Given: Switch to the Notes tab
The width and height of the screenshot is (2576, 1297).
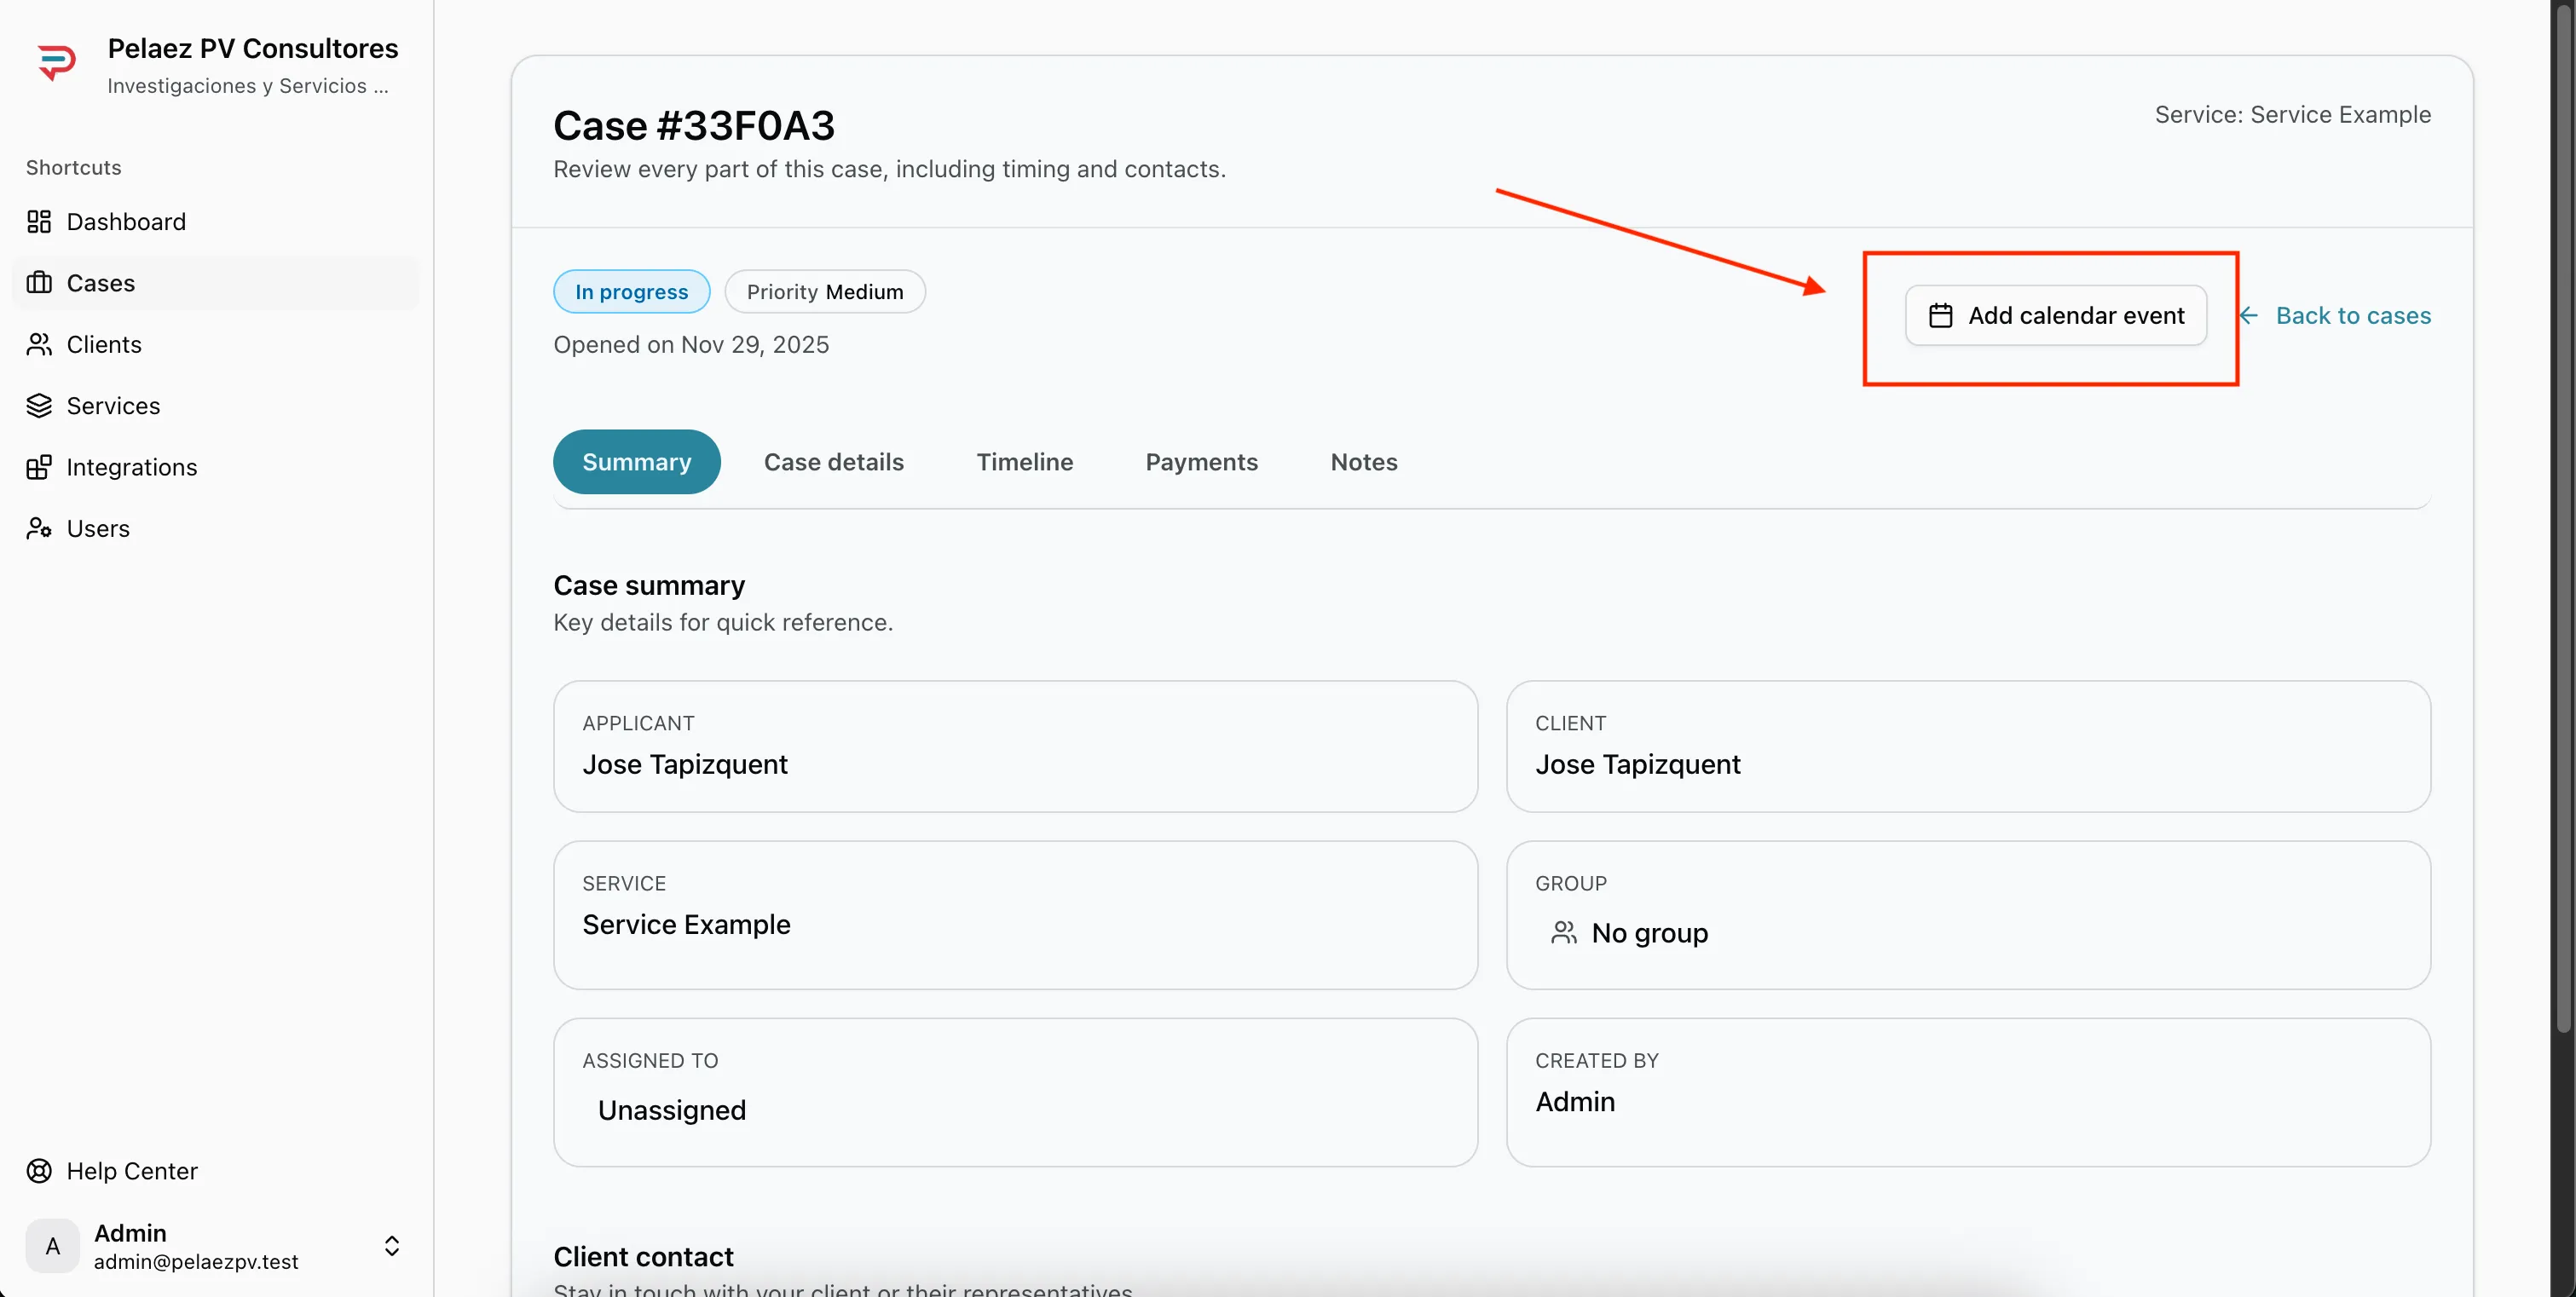Looking at the screenshot, I should point(1363,461).
